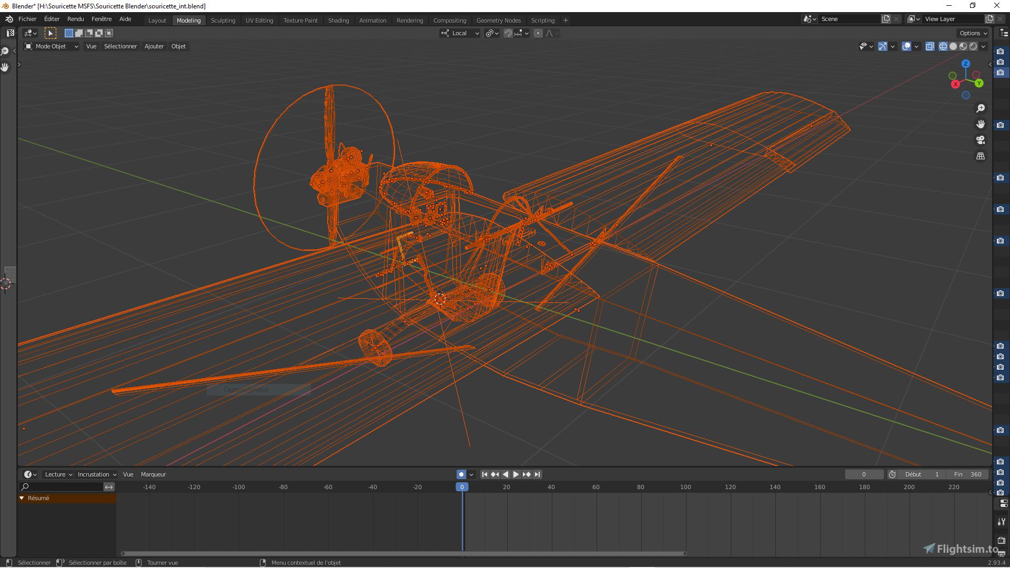This screenshot has width=1010, height=568.
Task: Click the blue Z axis gizmo
Action: tap(965, 64)
